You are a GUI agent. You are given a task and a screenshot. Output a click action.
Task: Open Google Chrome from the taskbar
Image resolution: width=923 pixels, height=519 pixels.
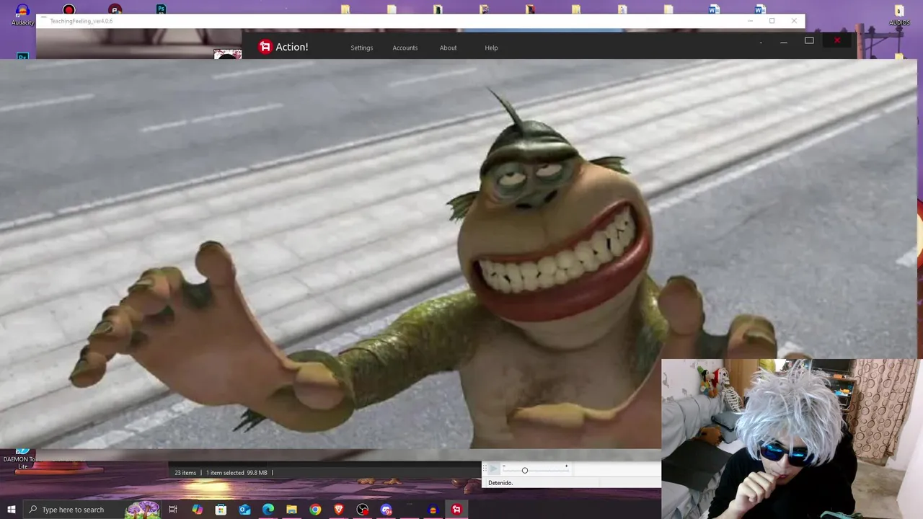[x=315, y=510]
